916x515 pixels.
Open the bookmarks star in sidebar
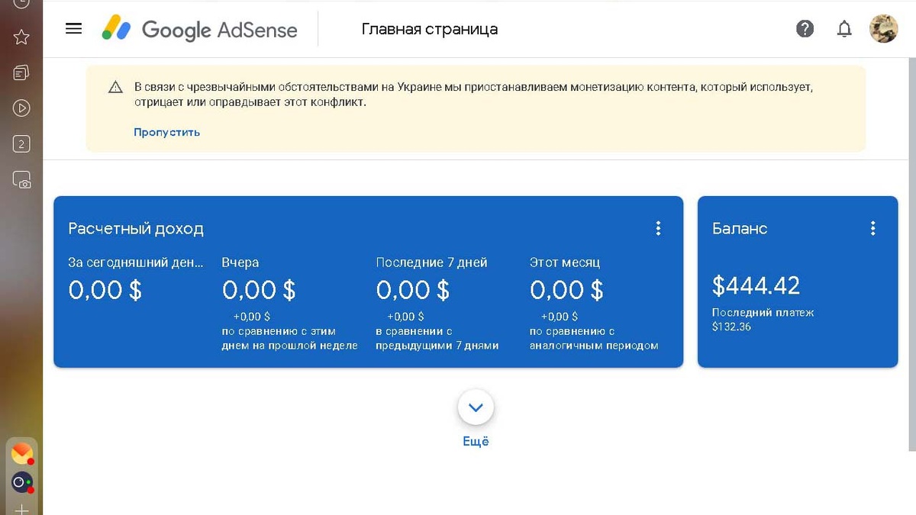pyautogui.click(x=20, y=36)
